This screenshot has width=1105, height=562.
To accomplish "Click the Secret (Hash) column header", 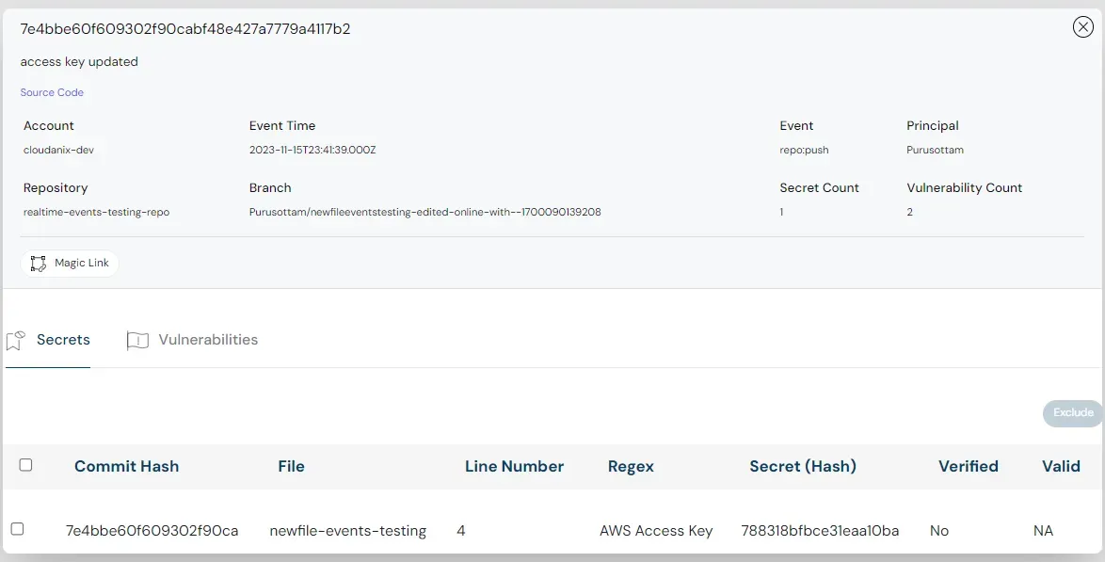I will pos(802,466).
